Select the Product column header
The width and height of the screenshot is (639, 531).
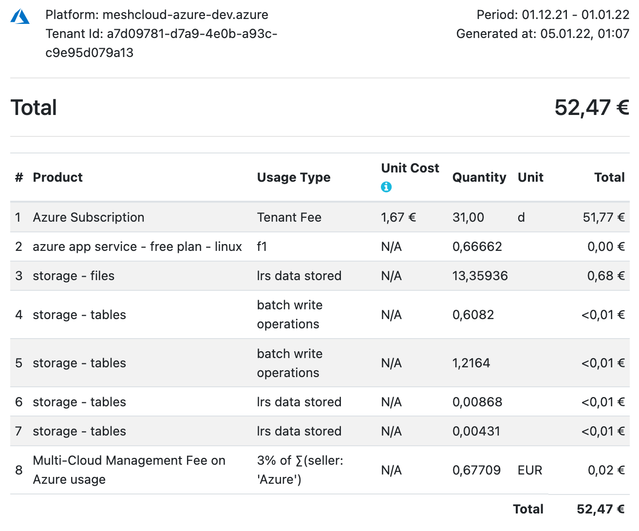pos(57,177)
